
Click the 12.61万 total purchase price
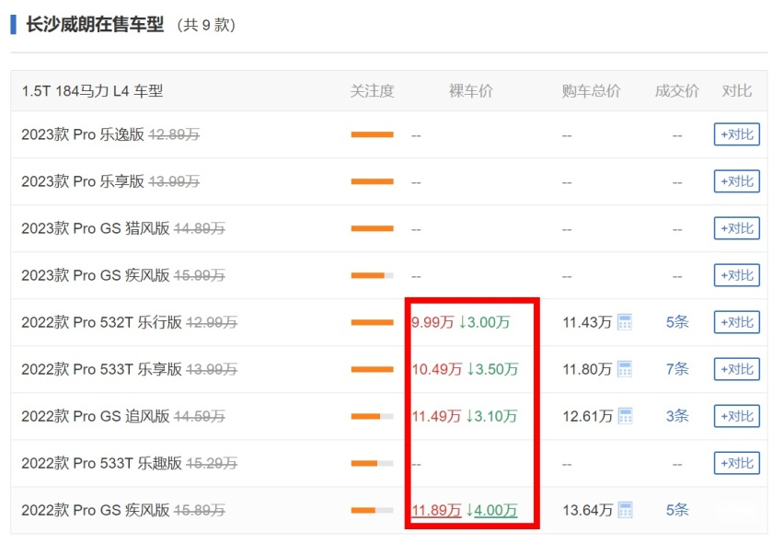tap(587, 416)
